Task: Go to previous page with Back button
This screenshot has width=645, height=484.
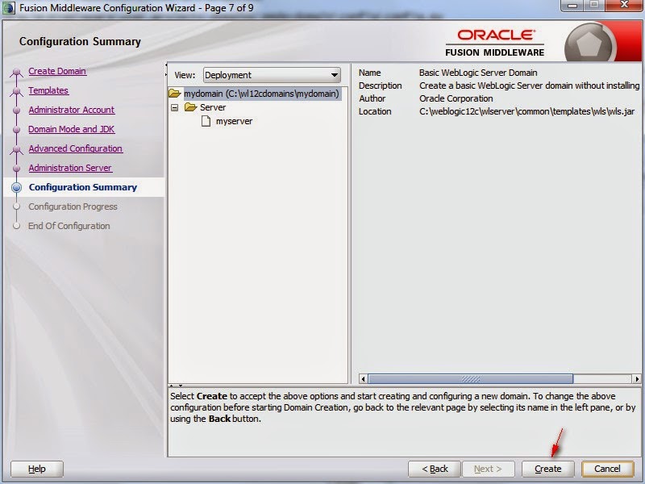Action: [434, 468]
